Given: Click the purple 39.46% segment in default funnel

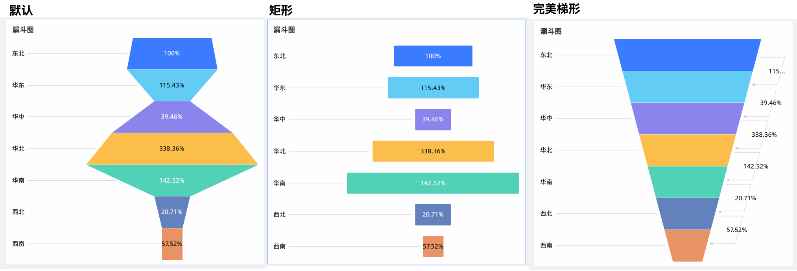Looking at the screenshot, I should point(172,117).
